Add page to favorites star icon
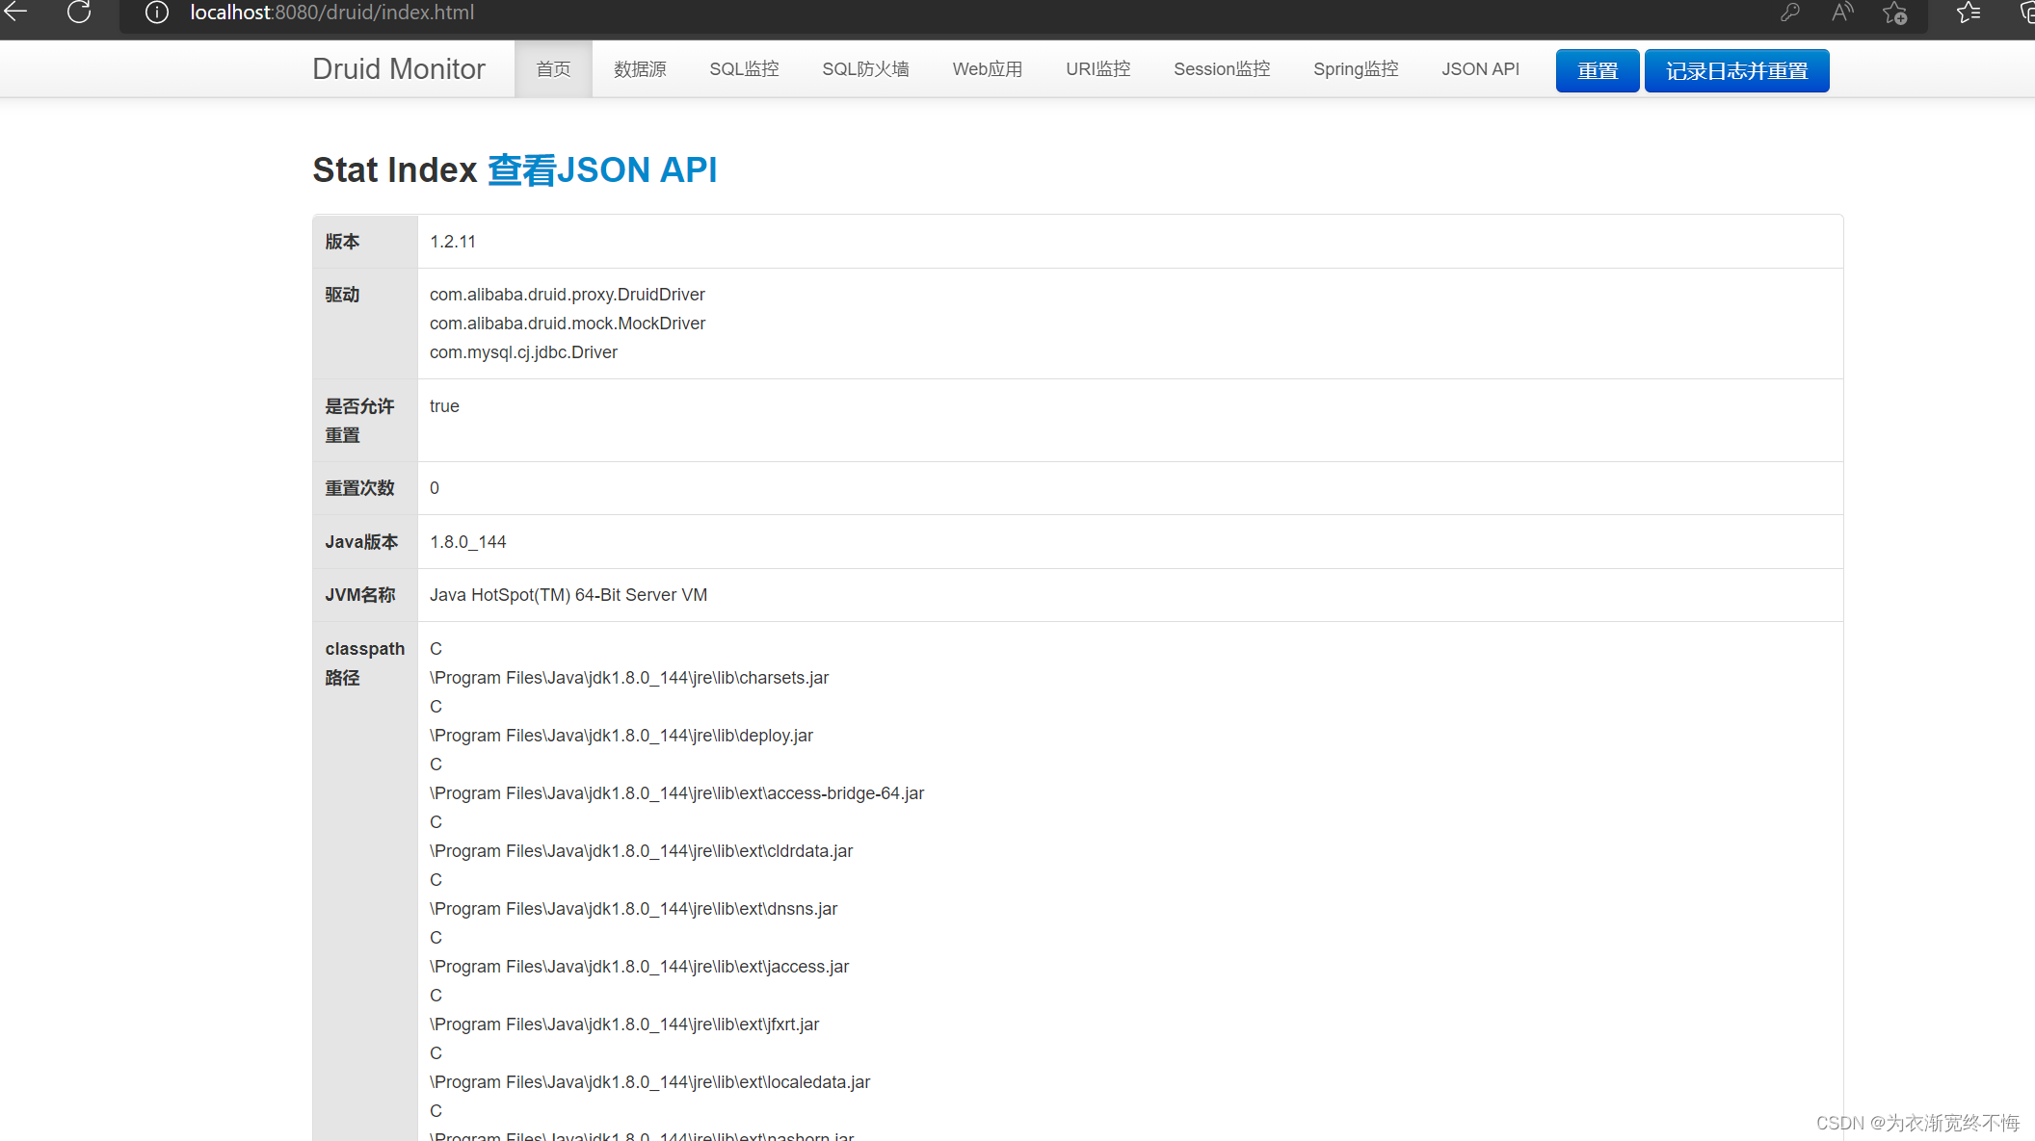This screenshot has width=2035, height=1141. (x=1895, y=13)
